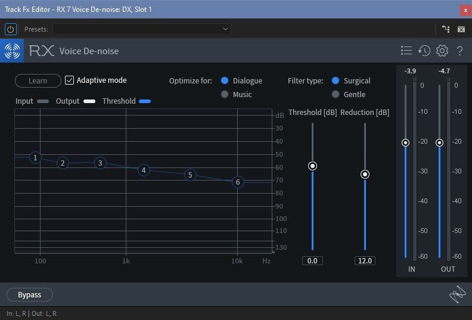Click the input gain IN slider handle
The height and width of the screenshot is (320, 472).
point(405,142)
